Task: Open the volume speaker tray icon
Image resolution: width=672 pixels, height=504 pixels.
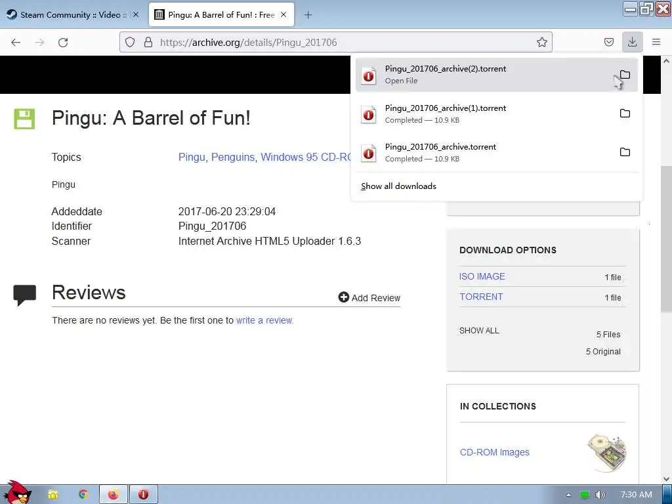Action: click(600, 495)
